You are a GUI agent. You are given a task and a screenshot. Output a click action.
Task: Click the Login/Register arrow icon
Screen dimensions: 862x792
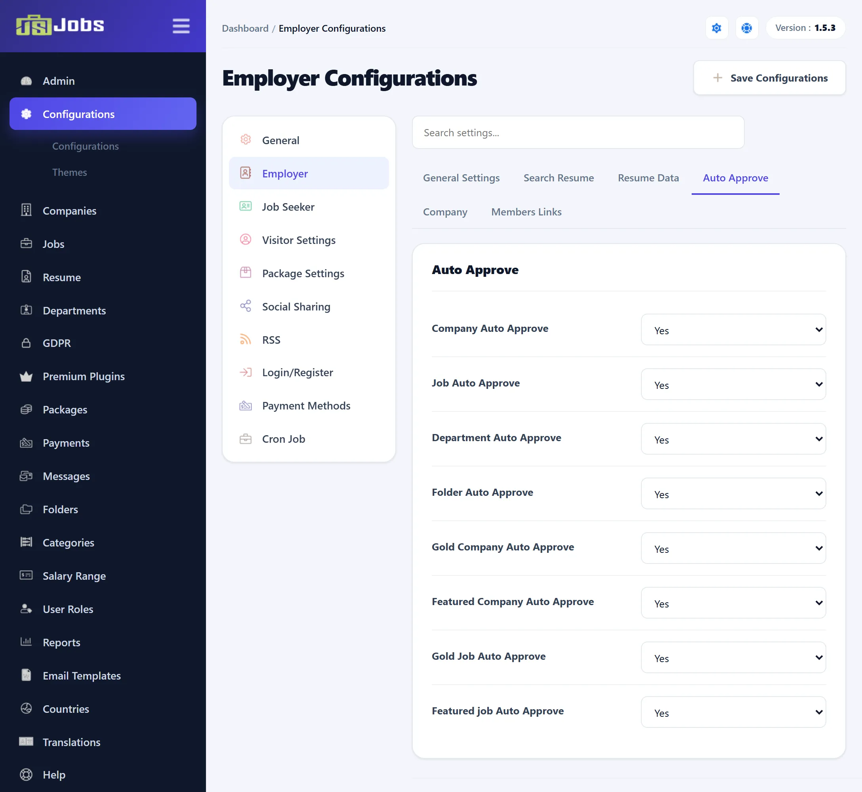tap(245, 372)
